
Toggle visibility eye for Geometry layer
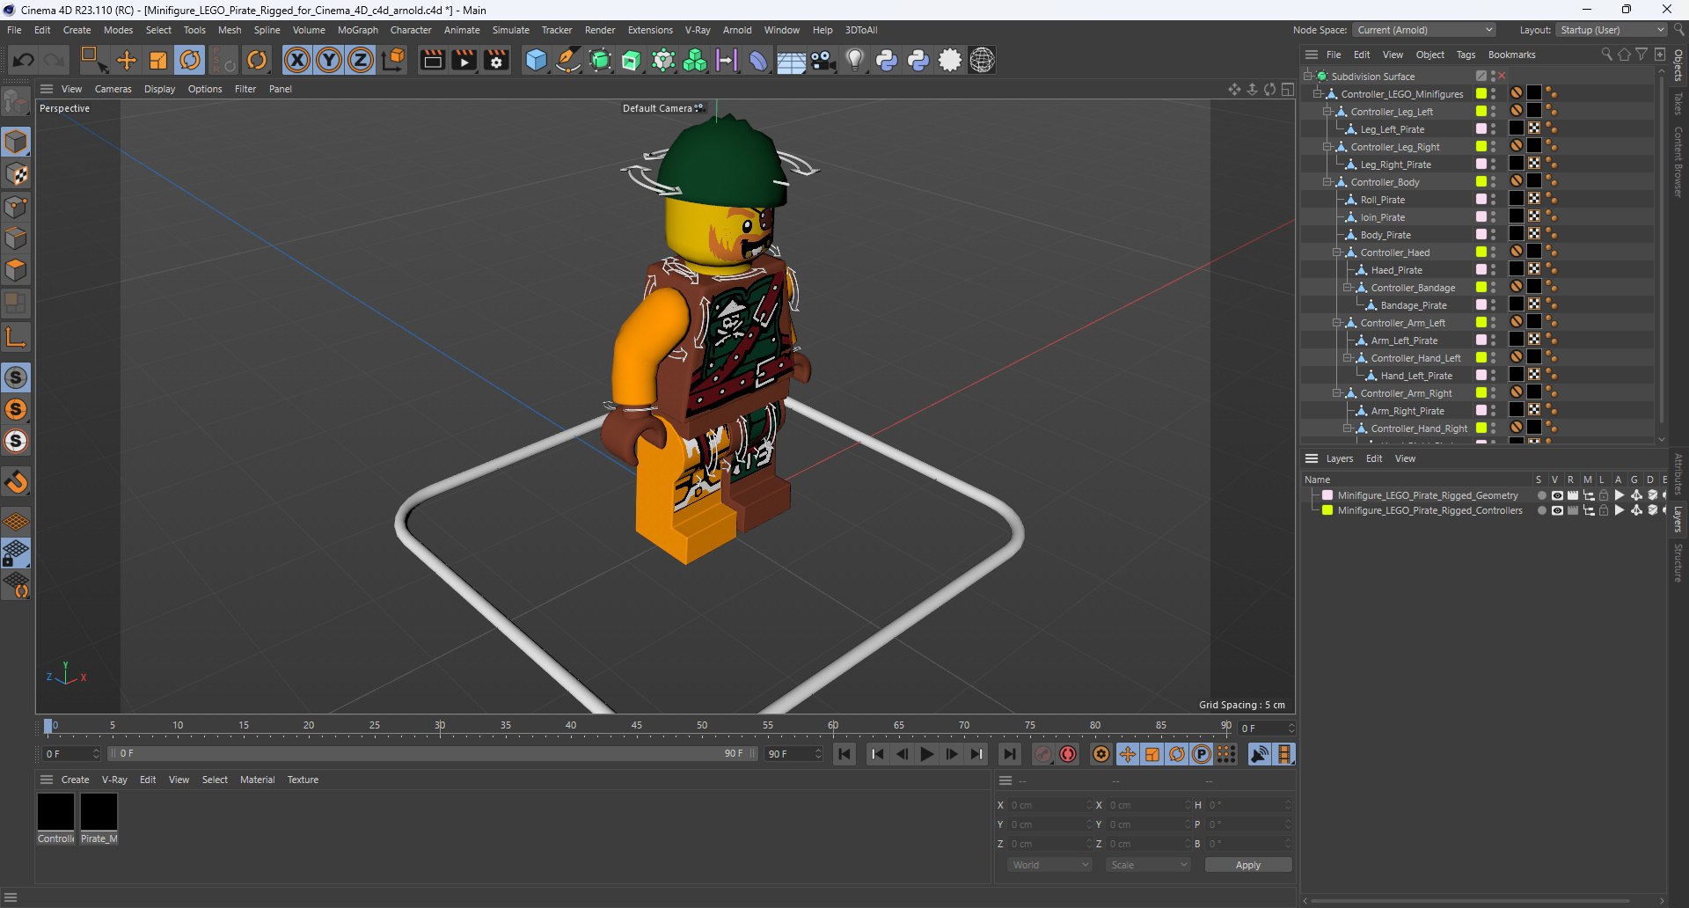pyautogui.click(x=1557, y=495)
